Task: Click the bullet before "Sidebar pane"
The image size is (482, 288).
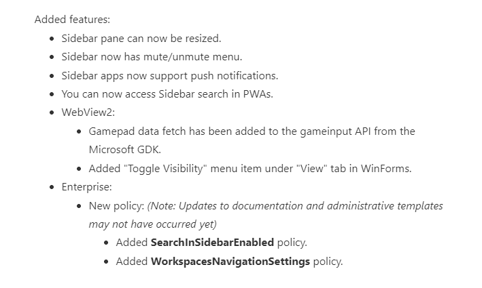Action: [52, 39]
